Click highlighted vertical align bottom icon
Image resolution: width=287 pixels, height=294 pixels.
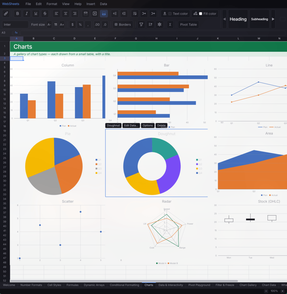pos(104,13)
